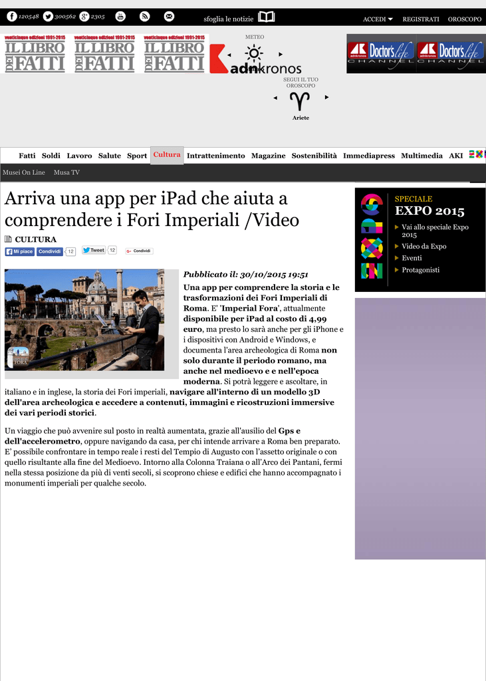Image resolution: width=486 pixels, height=681 pixels.
Task: Click the Google Plus Condividi button
Action: coord(139,251)
